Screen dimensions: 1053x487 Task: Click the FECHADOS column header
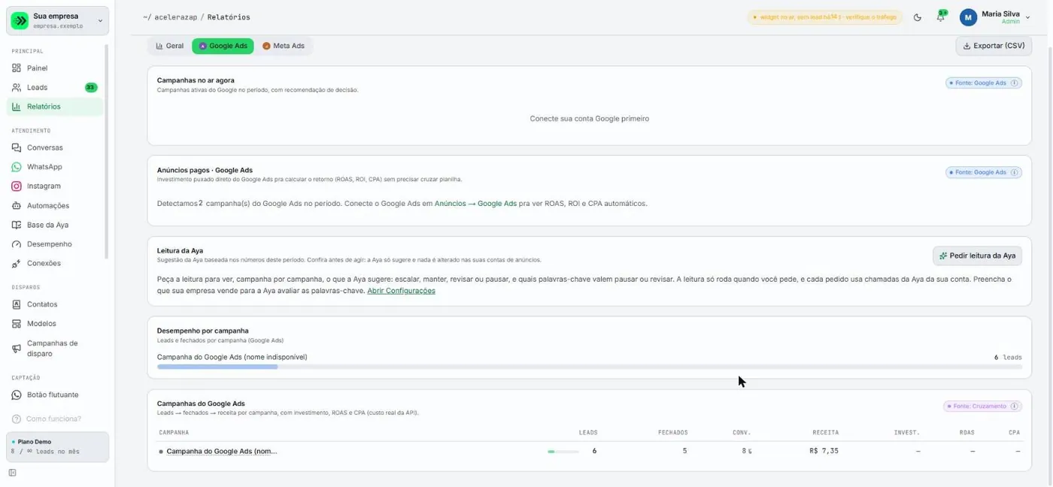click(x=672, y=433)
